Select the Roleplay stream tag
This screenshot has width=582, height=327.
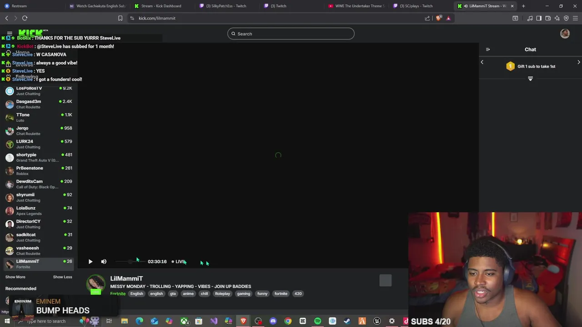222,294
